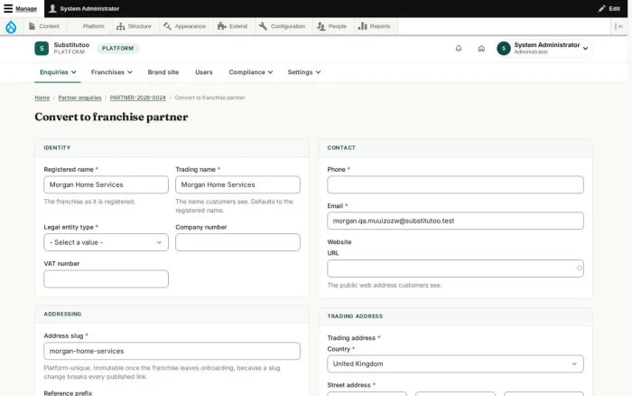
Task: Click the Website URL field
Action: point(455,269)
